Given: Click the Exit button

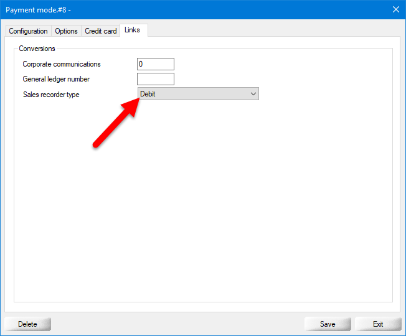Looking at the screenshot, I should [x=378, y=324].
